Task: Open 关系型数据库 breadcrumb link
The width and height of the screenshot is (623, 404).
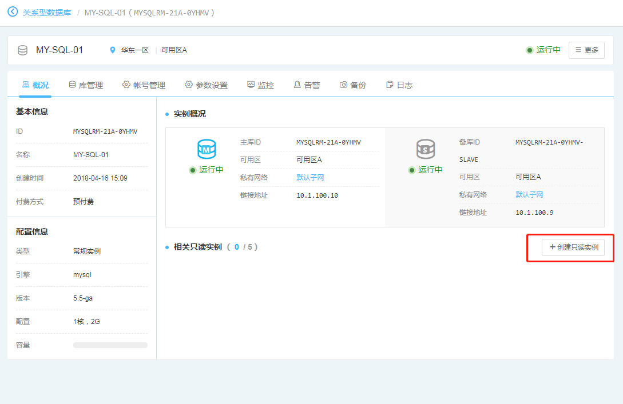Action: [47, 13]
